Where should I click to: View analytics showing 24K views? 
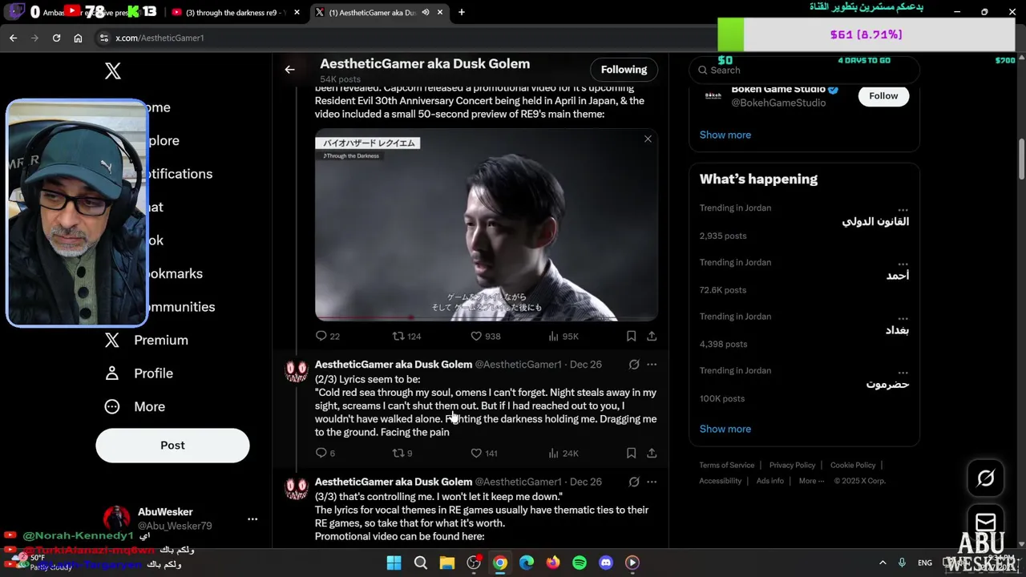563,453
